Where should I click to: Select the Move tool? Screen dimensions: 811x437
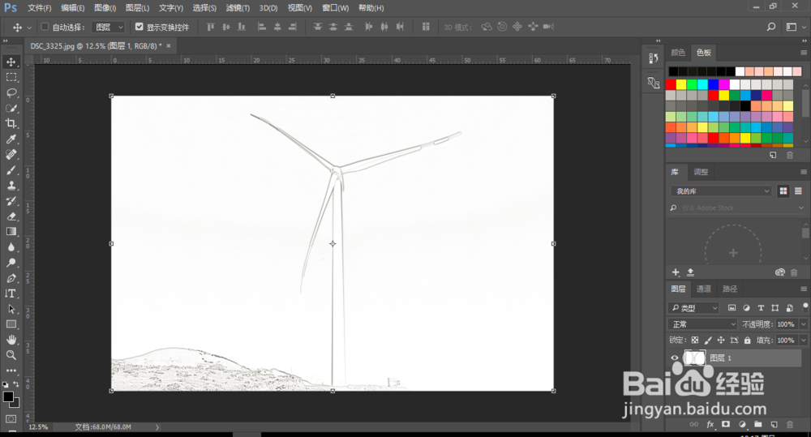(x=11, y=62)
